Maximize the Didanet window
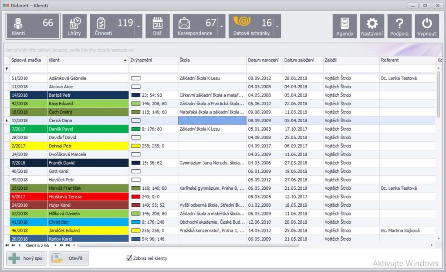The height and width of the screenshot is (272, 446). [x=425, y=5]
